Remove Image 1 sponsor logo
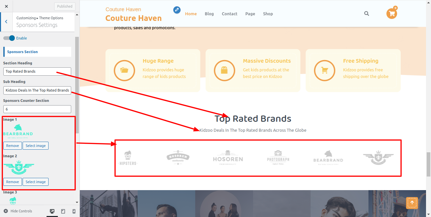431x217 pixels. (x=13, y=146)
